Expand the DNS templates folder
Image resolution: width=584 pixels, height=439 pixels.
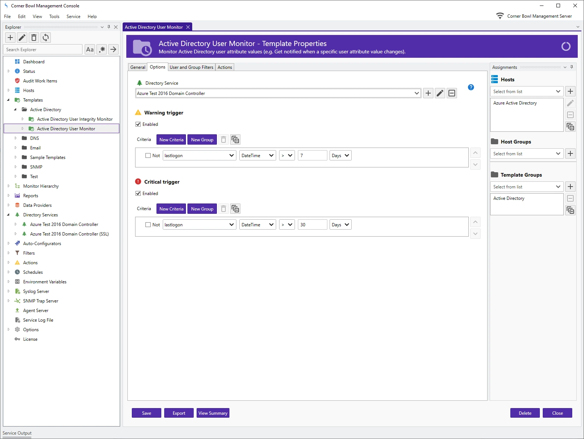pos(15,138)
